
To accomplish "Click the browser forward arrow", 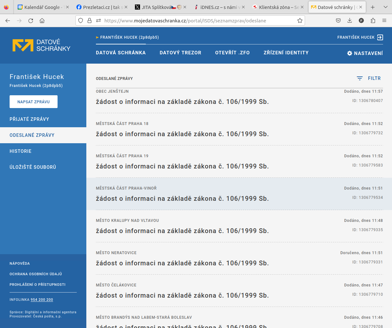I will [x=19, y=20].
